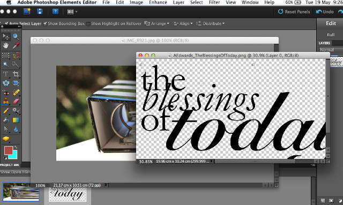Open the Align dropdown
The width and height of the screenshot is (343, 205).
point(183,24)
